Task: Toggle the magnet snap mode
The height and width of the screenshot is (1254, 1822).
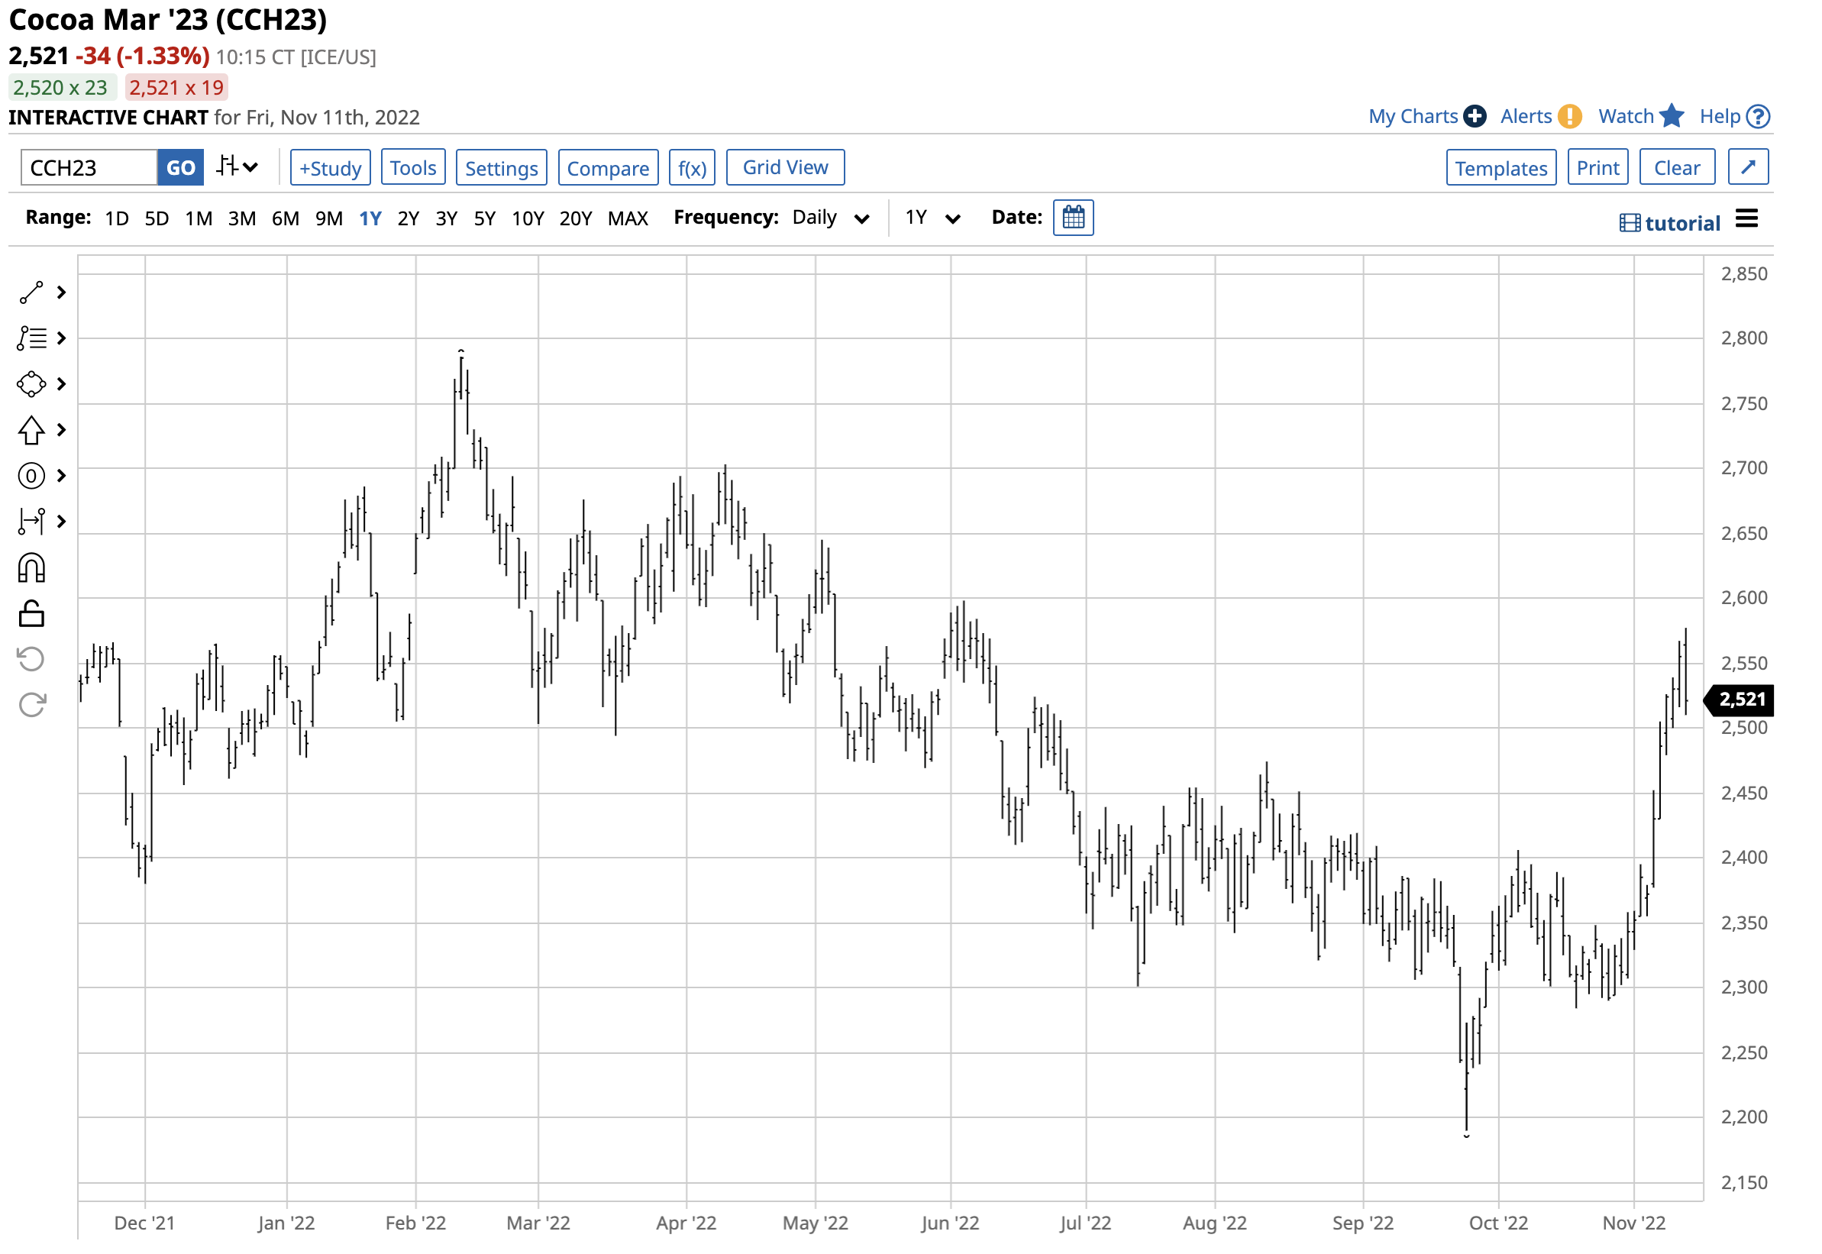Action: (x=31, y=568)
